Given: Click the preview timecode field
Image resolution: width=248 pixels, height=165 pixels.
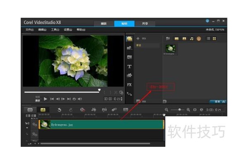Looking at the screenshot, I should point(112,99).
